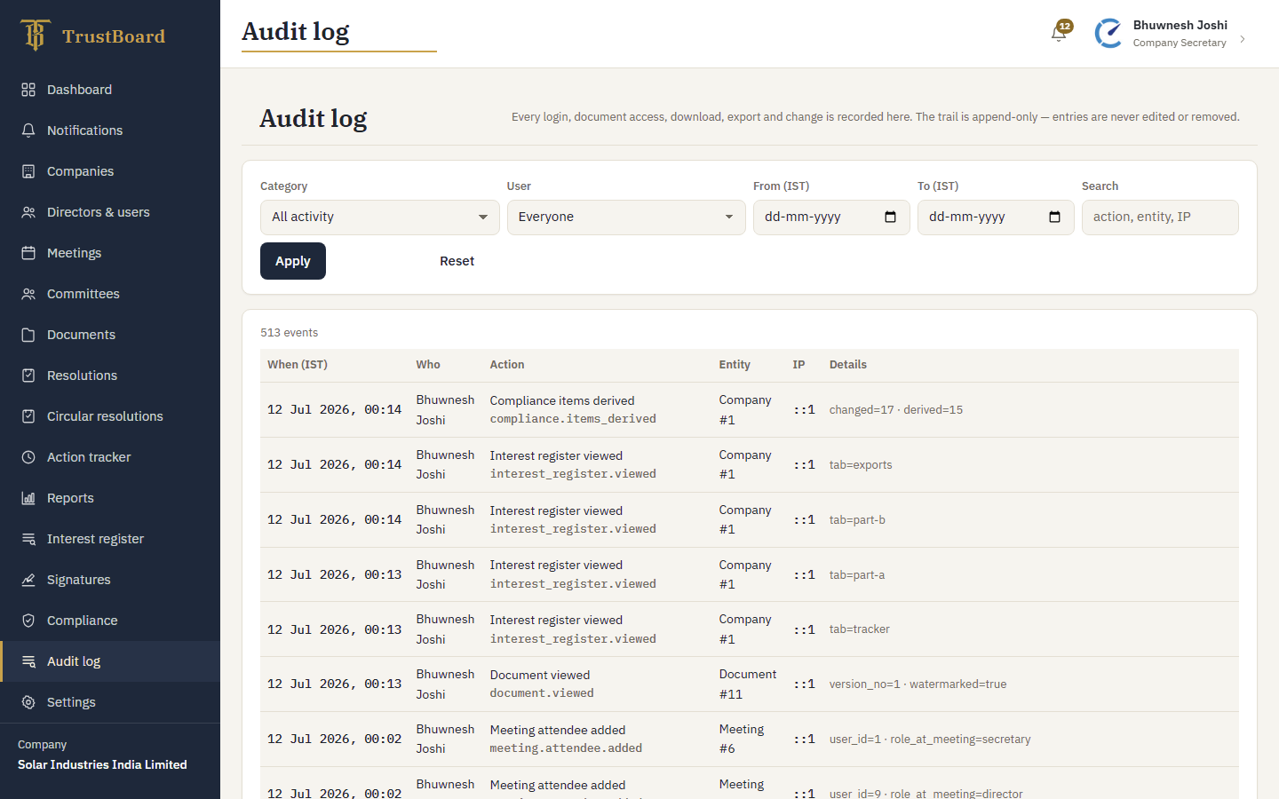Open Interest register link in sidebar
This screenshot has width=1279, height=799.
(x=110, y=539)
